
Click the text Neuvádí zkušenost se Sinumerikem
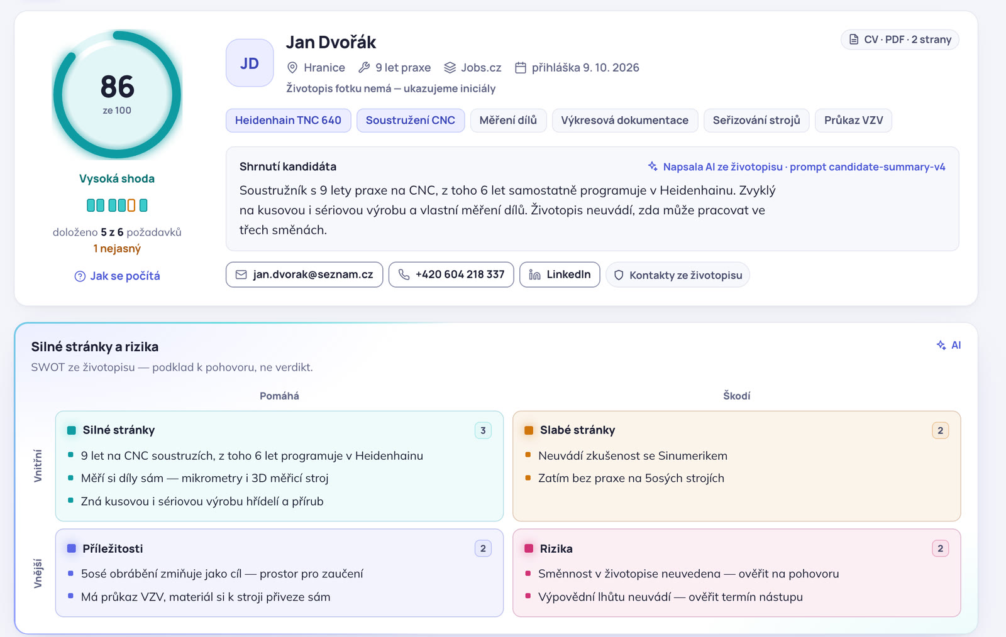633,455
